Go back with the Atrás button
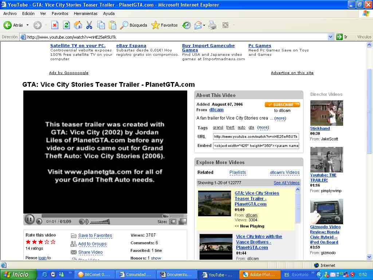This screenshot has height=280, width=373. click(x=13, y=25)
